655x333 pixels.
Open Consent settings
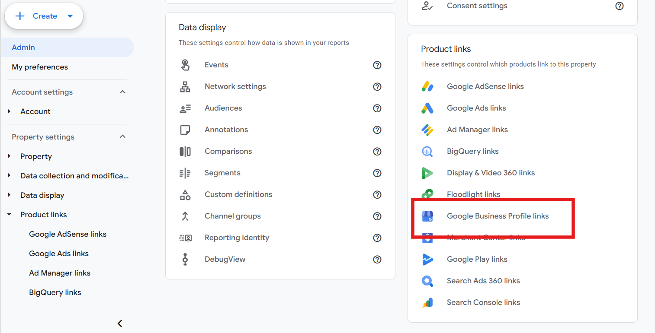pyautogui.click(x=477, y=6)
